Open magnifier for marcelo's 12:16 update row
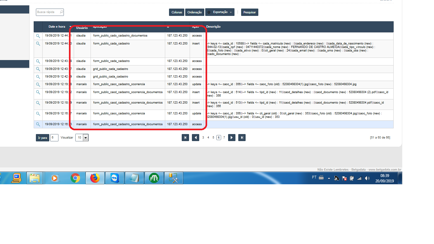Screen dimensions: 434x244 pyautogui.click(x=38, y=114)
